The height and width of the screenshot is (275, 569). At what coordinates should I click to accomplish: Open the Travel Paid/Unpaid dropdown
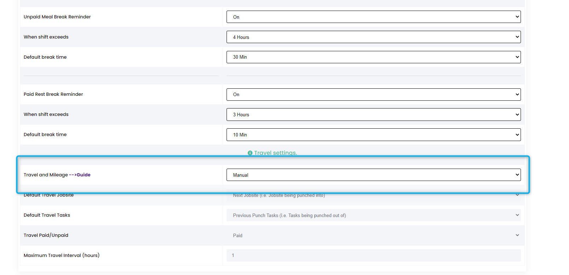click(x=374, y=235)
